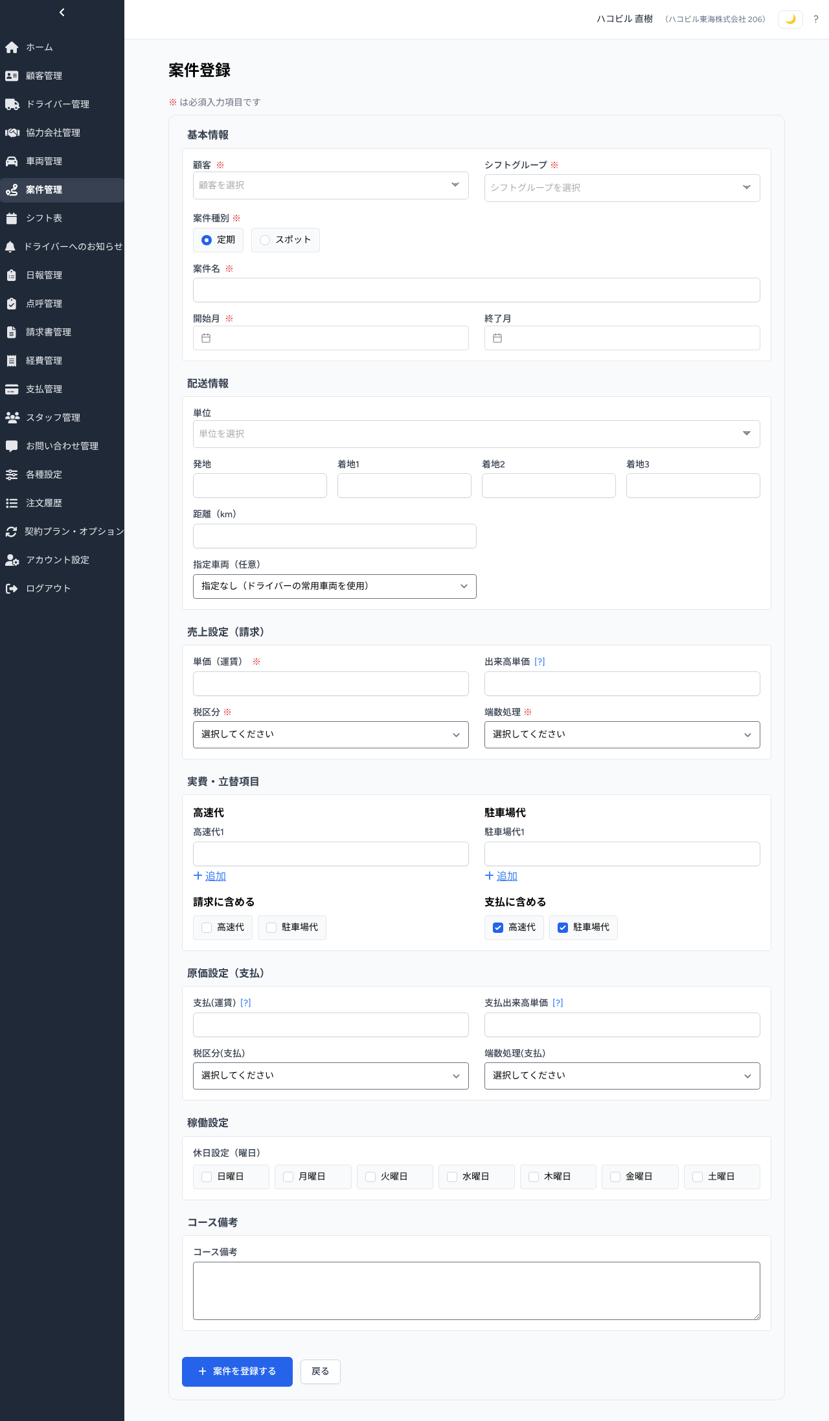Open the 指定車両 dropdown
The width and height of the screenshot is (829, 1421).
335,587
